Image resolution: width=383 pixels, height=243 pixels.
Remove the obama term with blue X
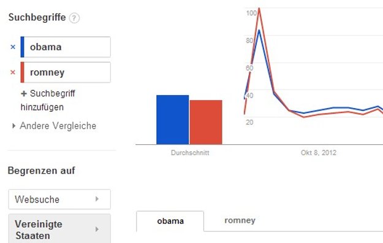(13, 47)
